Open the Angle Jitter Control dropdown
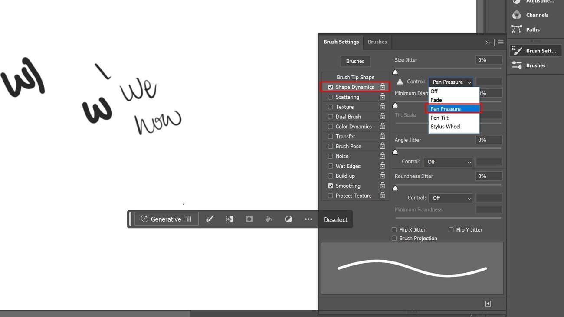 point(448,161)
